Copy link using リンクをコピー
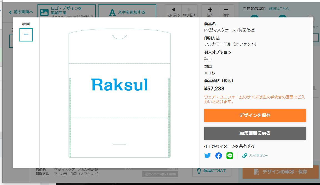Screen dimensions: 320x185 pyautogui.click(x=255, y=155)
